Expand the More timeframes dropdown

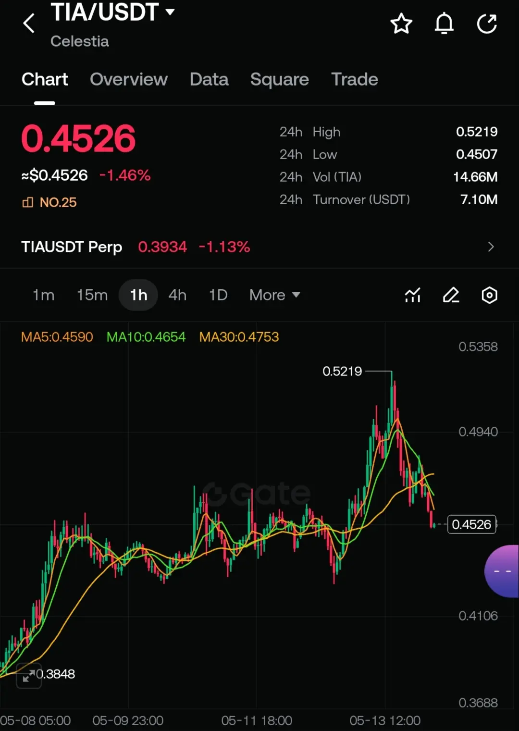coord(275,295)
